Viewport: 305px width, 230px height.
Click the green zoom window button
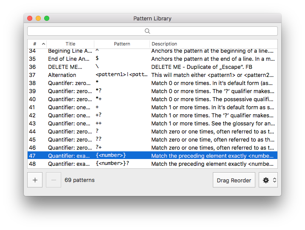[47, 18]
